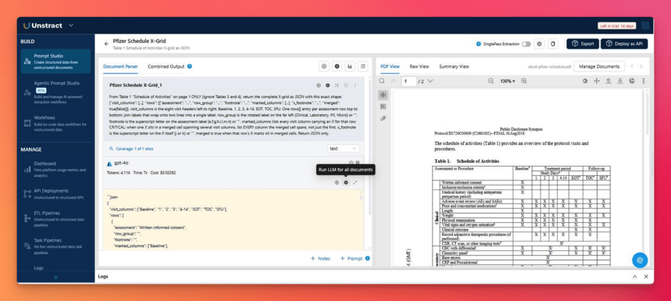Open the text output type dropdown

point(343,148)
